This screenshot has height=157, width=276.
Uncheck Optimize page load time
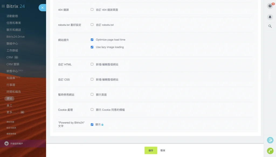pyautogui.click(x=92, y=40)
